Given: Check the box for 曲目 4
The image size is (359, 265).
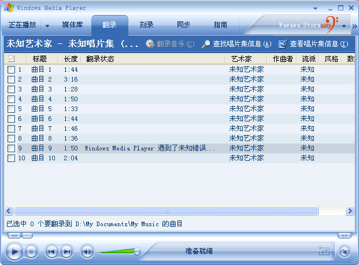Looking at the screenshot, I should (11, 99).
